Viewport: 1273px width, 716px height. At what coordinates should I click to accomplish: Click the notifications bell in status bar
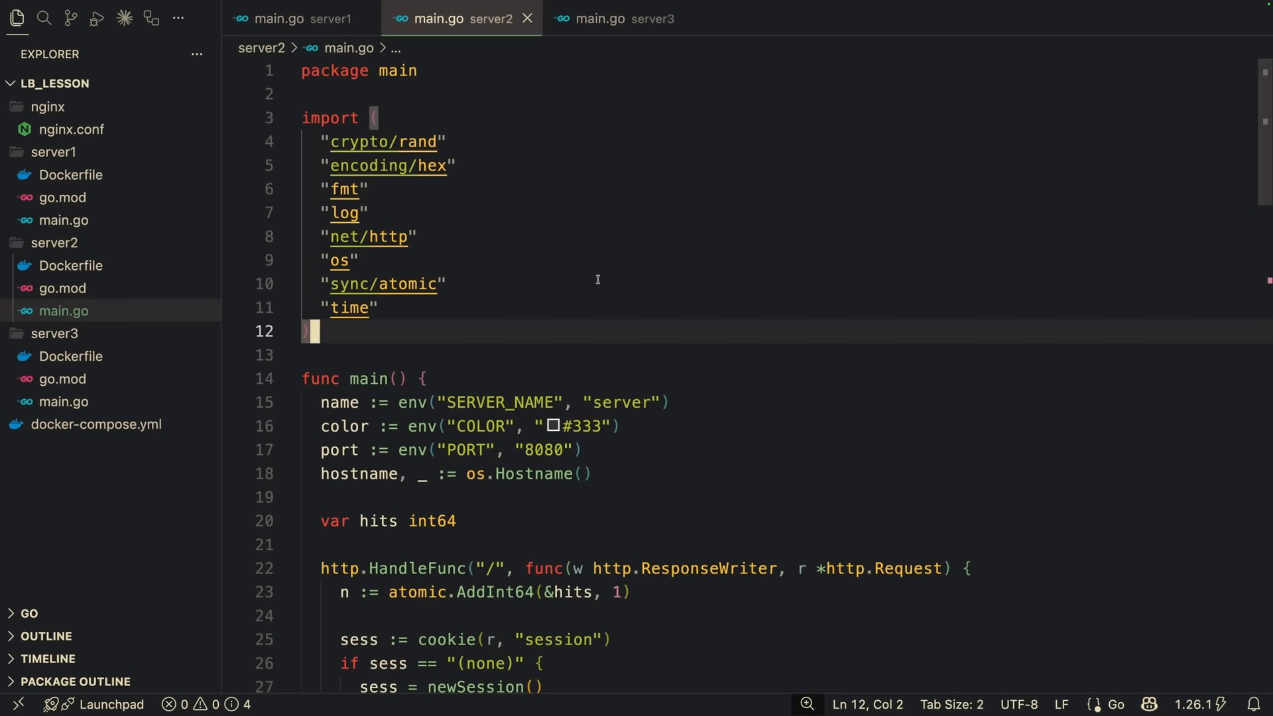pyautogui.click(x=1253, y=704)
